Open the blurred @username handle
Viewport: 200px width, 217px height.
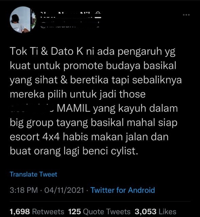(70, 25)
